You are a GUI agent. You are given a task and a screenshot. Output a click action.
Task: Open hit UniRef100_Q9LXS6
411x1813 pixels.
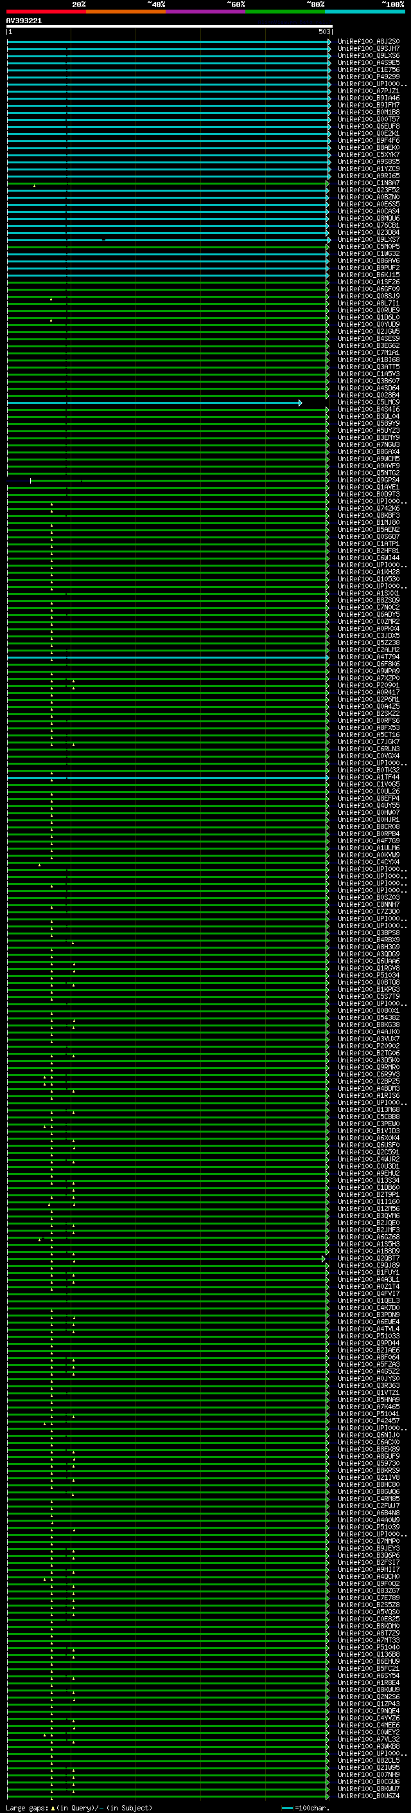click(x=368, y=55)
